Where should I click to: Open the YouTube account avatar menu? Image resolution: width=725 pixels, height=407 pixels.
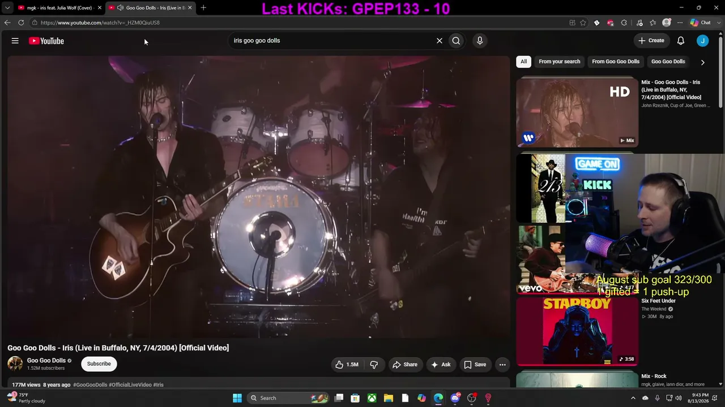click(x=702, y=41)
